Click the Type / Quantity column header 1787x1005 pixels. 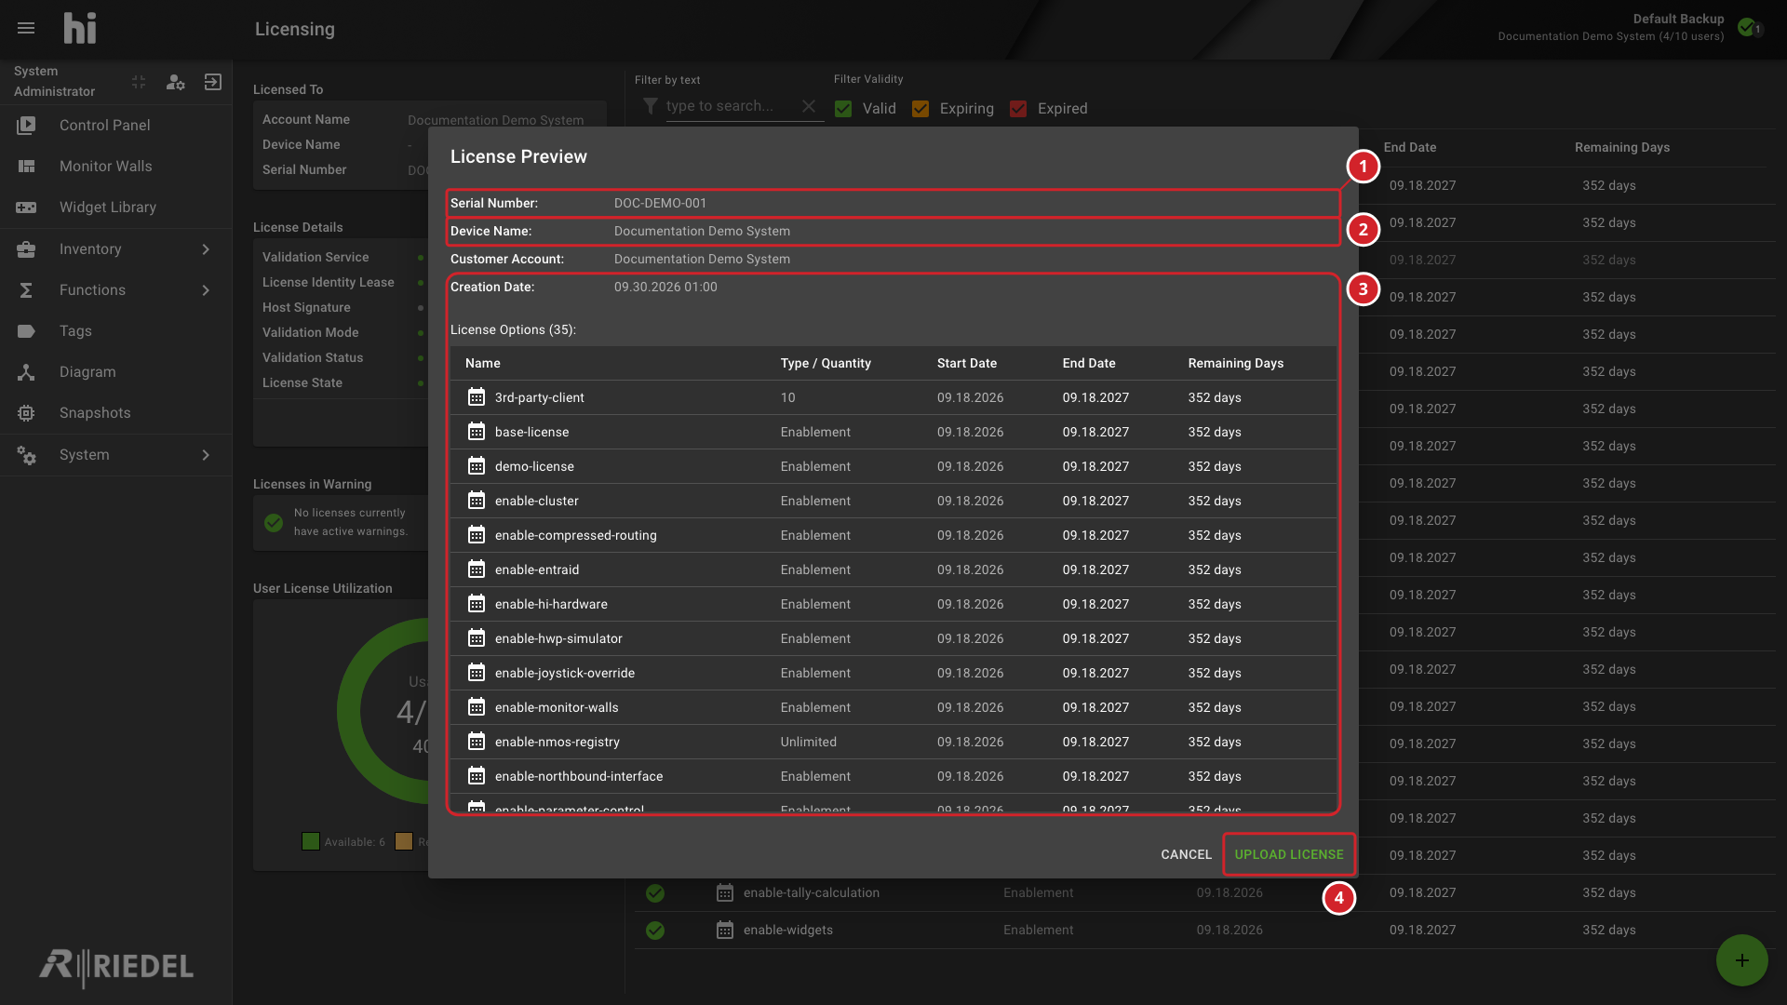point(826,363)
